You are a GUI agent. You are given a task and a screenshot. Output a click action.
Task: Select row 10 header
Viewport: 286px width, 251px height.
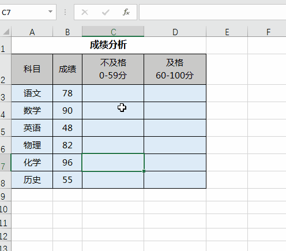(x=5, y=208)
